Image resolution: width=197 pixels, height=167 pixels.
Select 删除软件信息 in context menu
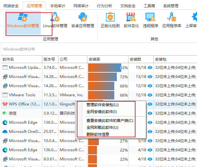(x=98, y=134)
